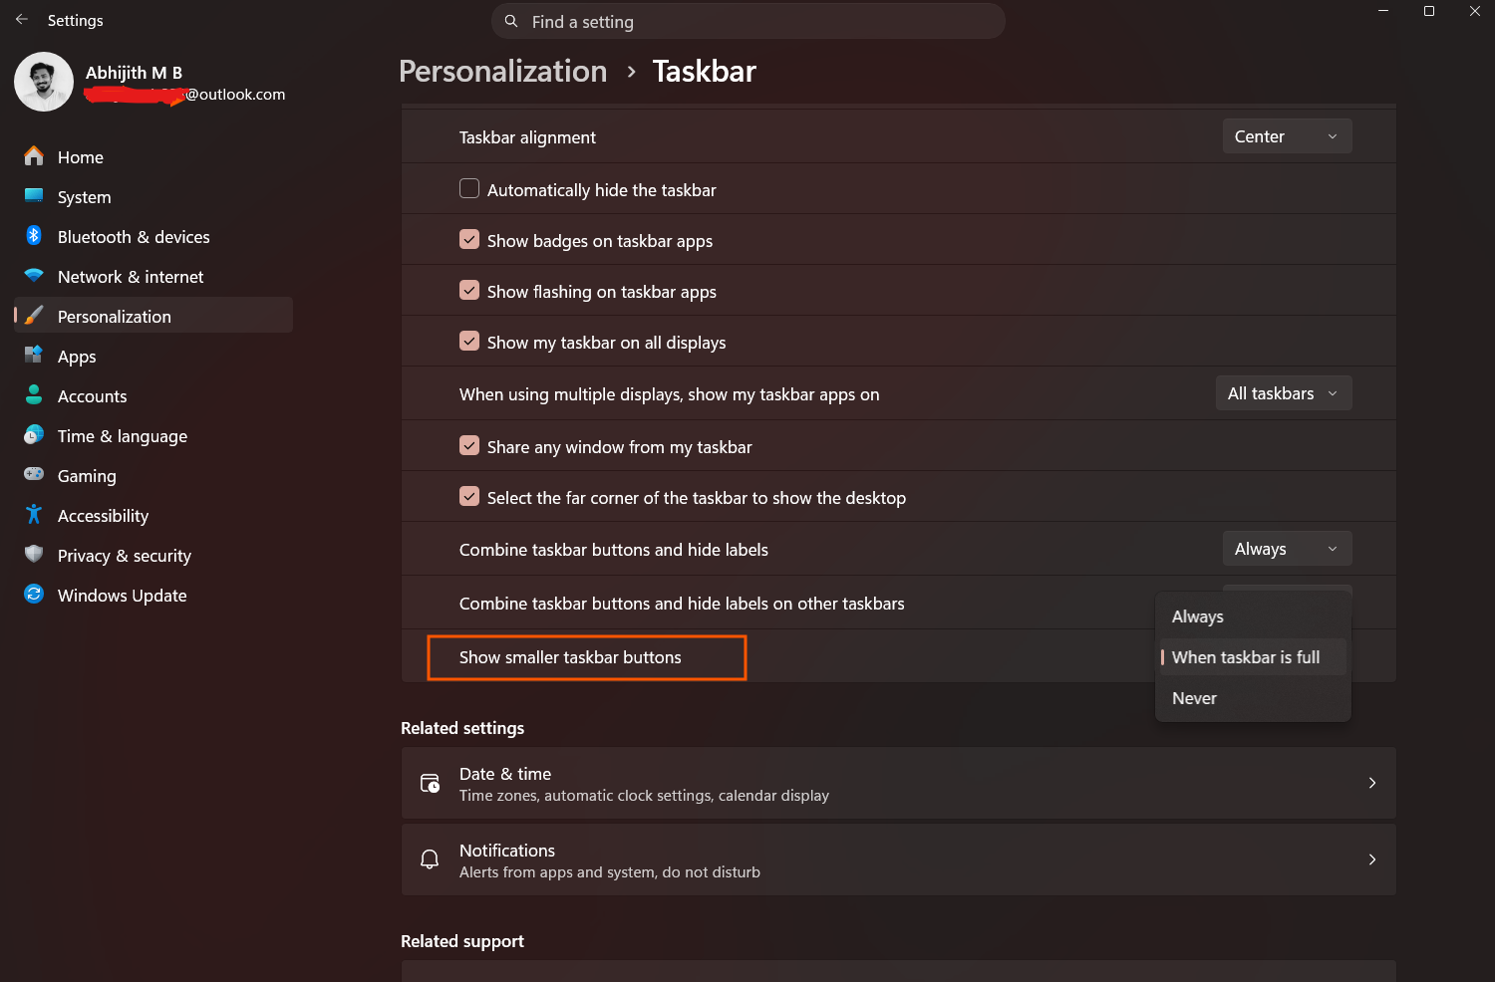Open Bluetooth & devices settings

click(x=134, y=236)
